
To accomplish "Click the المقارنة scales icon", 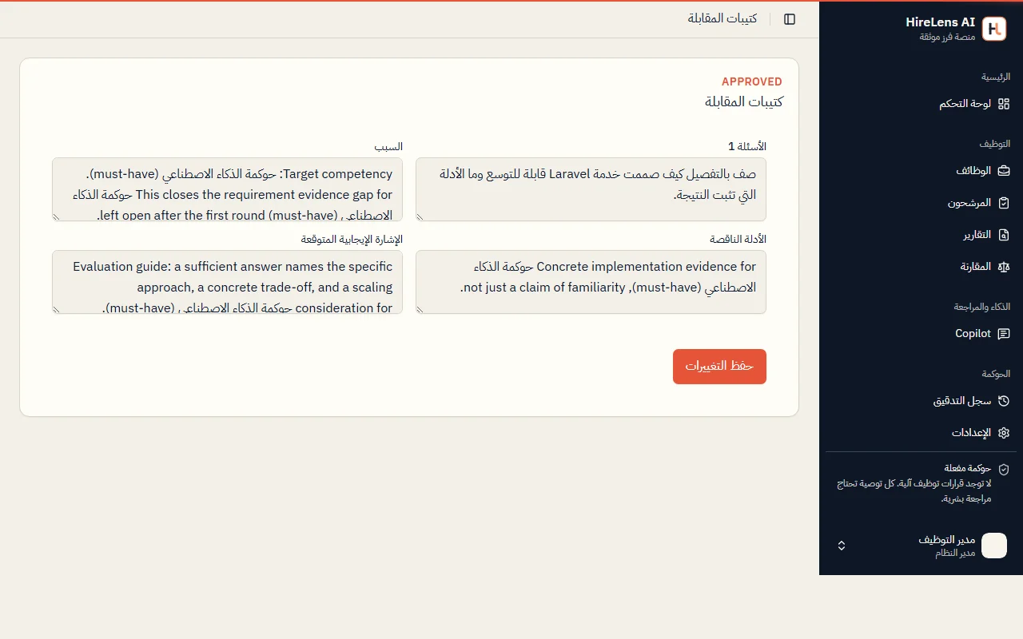I will pos(1004,267).
